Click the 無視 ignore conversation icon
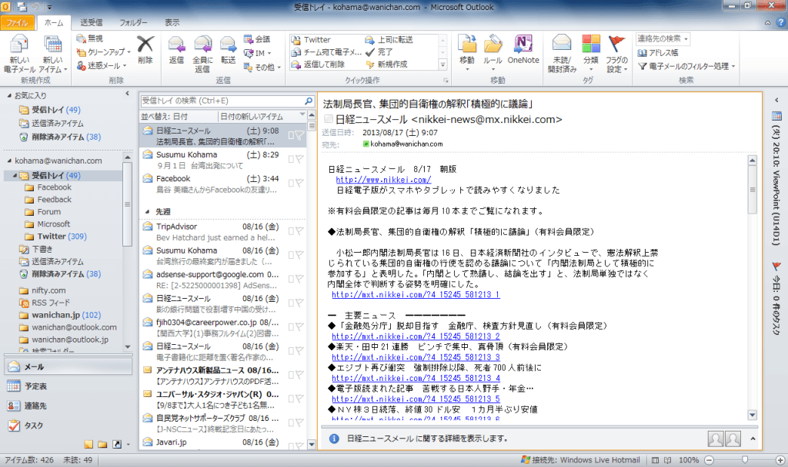The width and height of the screenshot is (788, 467). click(81, 38)
